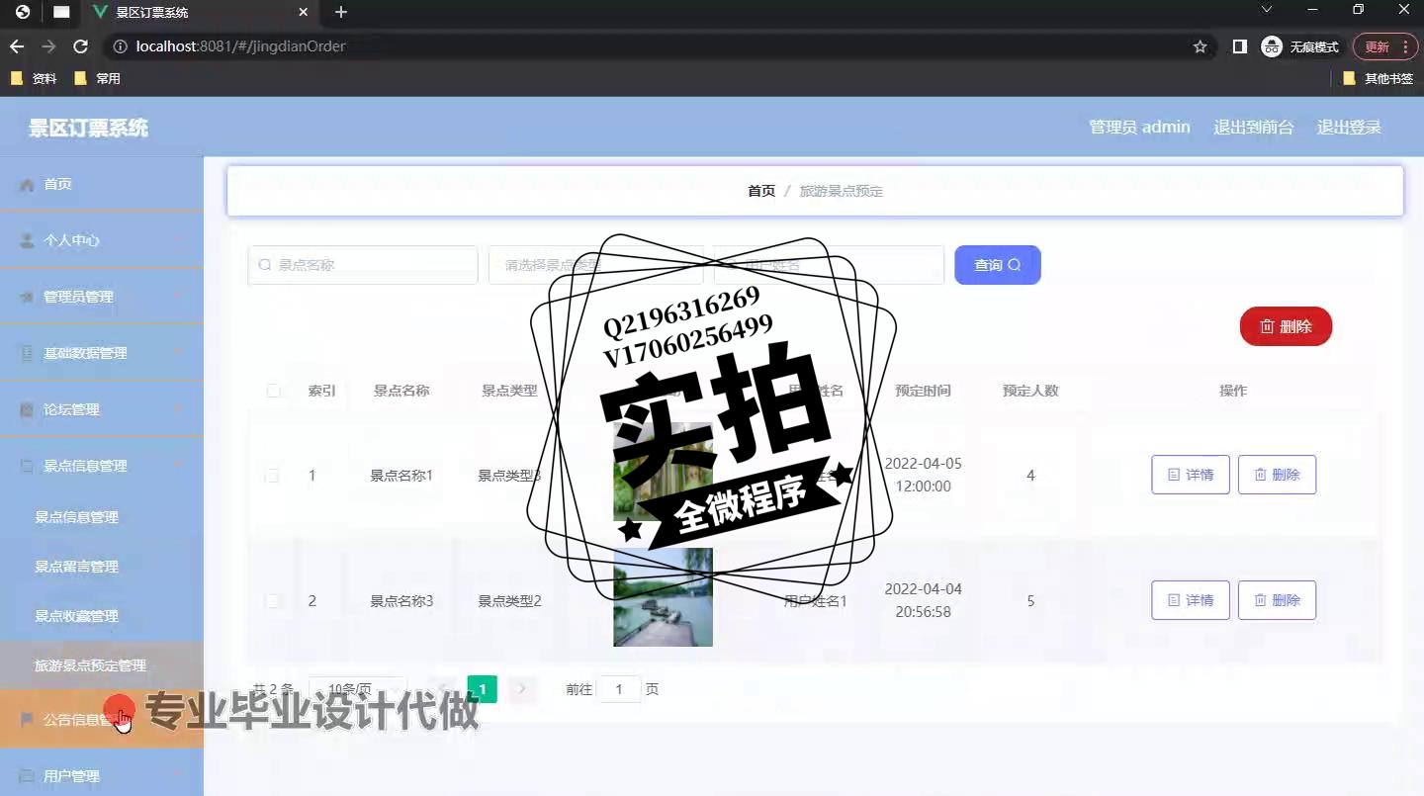Click 删除 for 景点名称3 row
1424x796 pixels.
point(1277,600)
